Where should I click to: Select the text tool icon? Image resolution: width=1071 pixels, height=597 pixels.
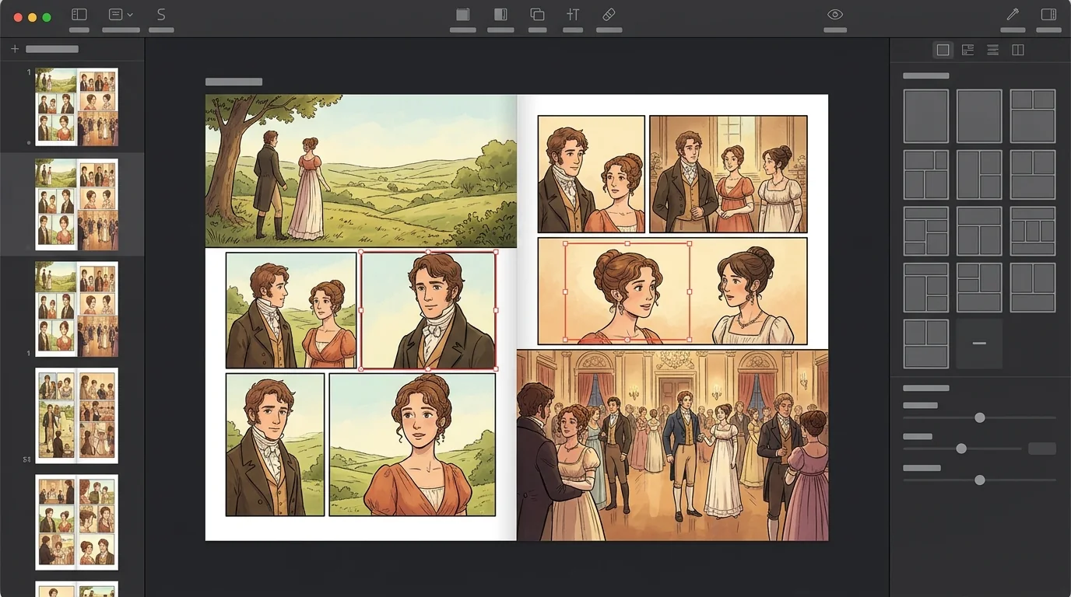tap(573, 14)
